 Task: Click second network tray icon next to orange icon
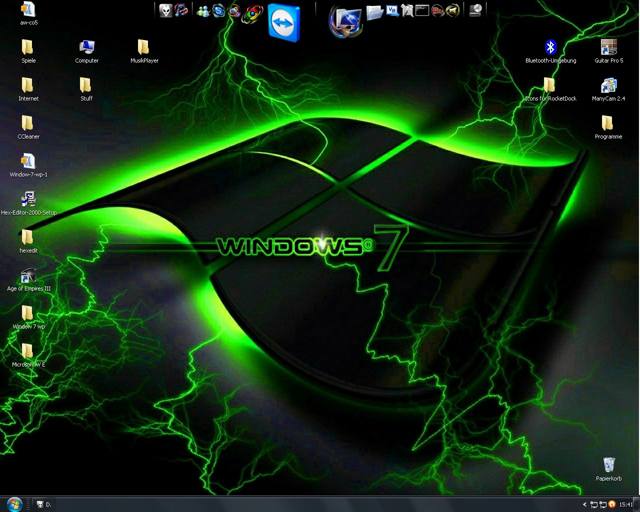coord(603,504)
